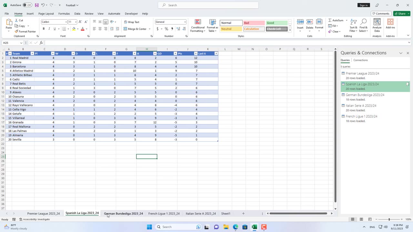Expand the Merge & Center dropdown arrow
Image resolution: width=413 pixels, height=232 pixels.
[x=149, y=29]
